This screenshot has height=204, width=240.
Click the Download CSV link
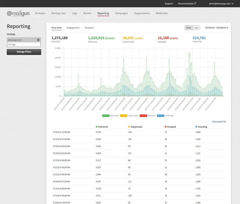click(219, 122)
